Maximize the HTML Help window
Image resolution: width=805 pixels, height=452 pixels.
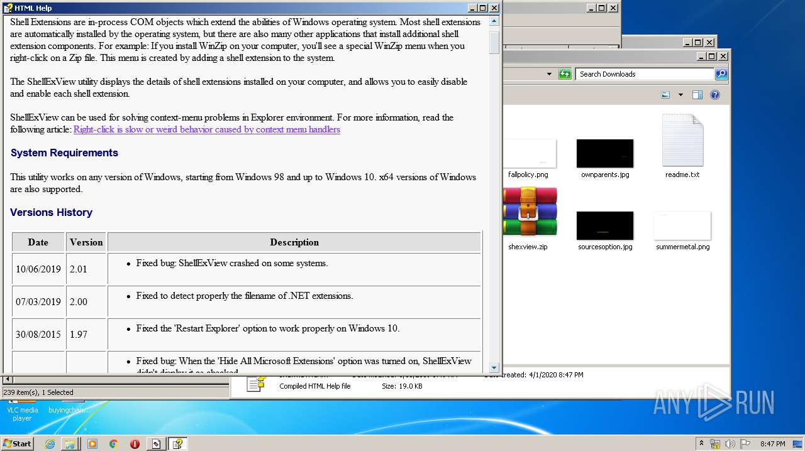482,8
